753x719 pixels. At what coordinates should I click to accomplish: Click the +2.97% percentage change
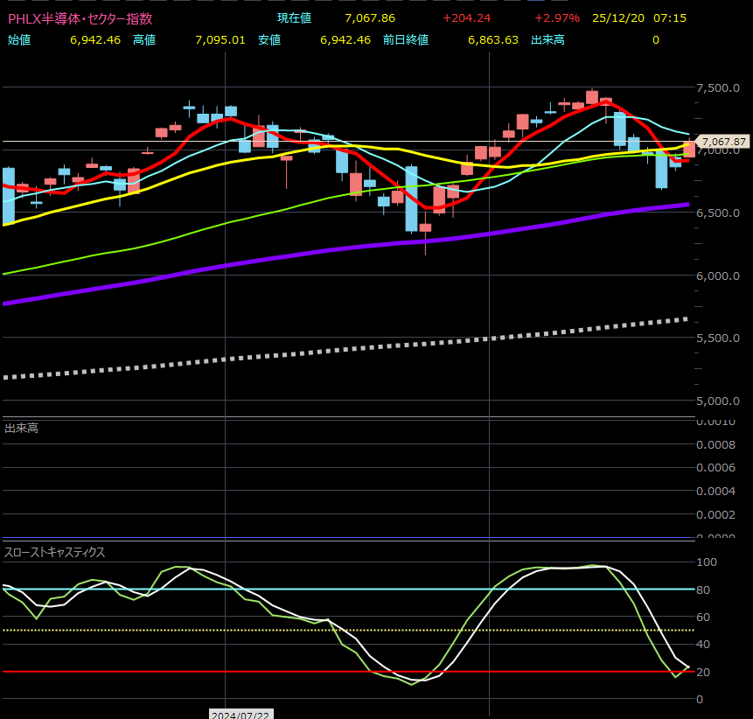click(x=557, y=18)
